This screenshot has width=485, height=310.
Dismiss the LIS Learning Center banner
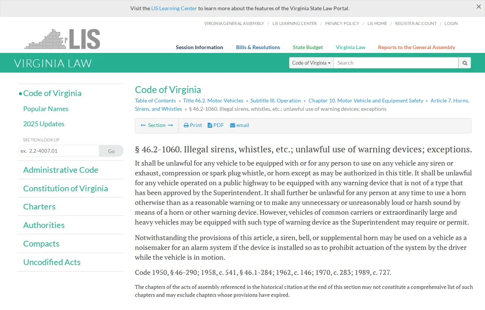coord(478,6)
